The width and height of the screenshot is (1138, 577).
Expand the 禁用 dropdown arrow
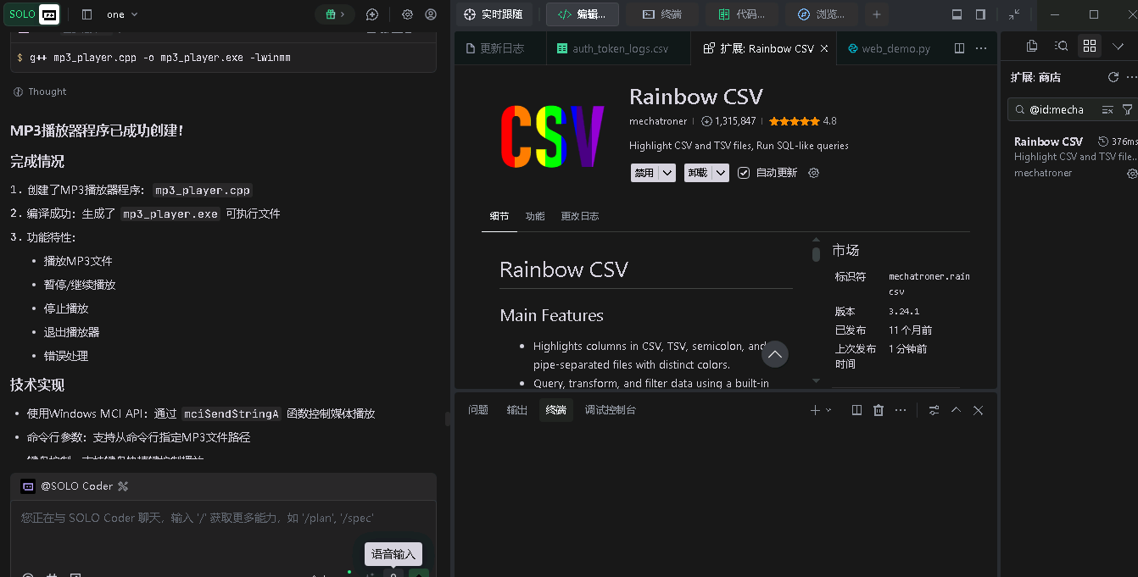667,173
